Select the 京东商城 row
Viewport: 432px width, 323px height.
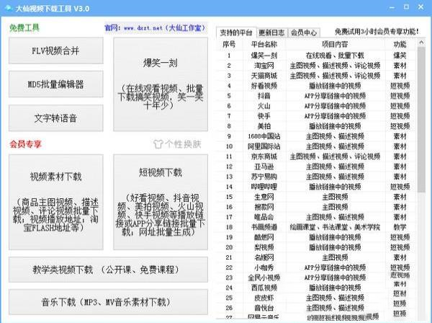(316, 156)
